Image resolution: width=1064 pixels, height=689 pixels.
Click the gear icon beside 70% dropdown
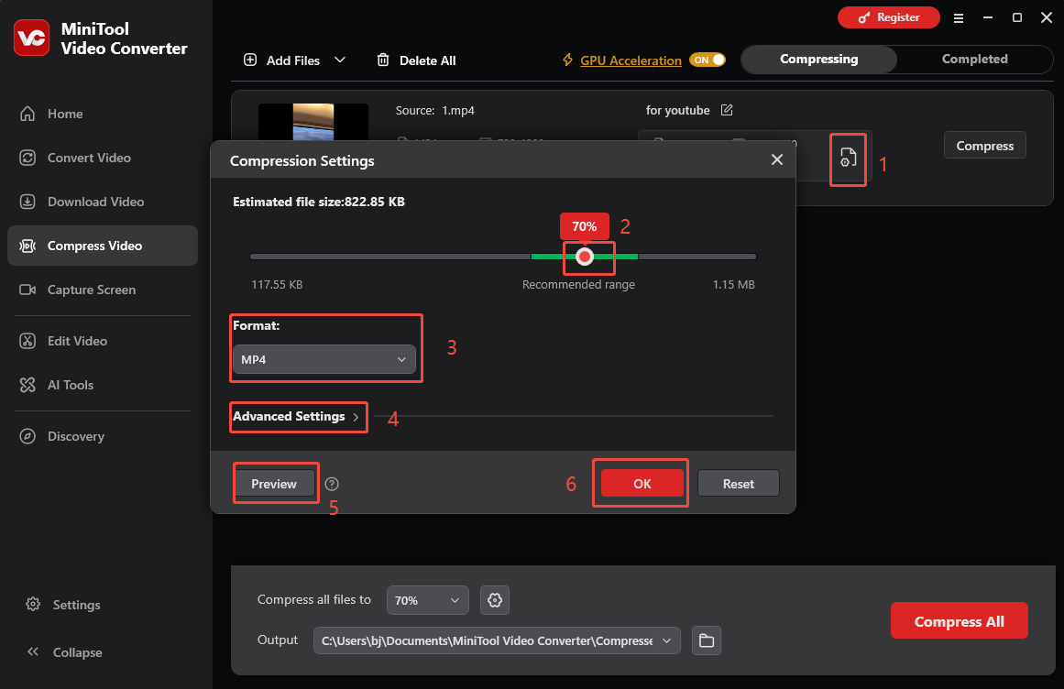point(495,600)
